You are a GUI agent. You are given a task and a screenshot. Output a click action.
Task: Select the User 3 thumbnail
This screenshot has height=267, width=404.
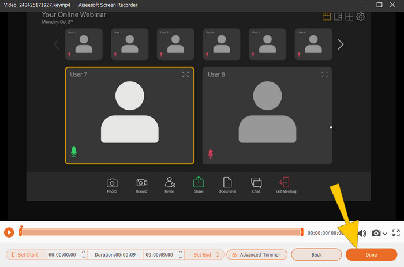(x=175, y=44)
